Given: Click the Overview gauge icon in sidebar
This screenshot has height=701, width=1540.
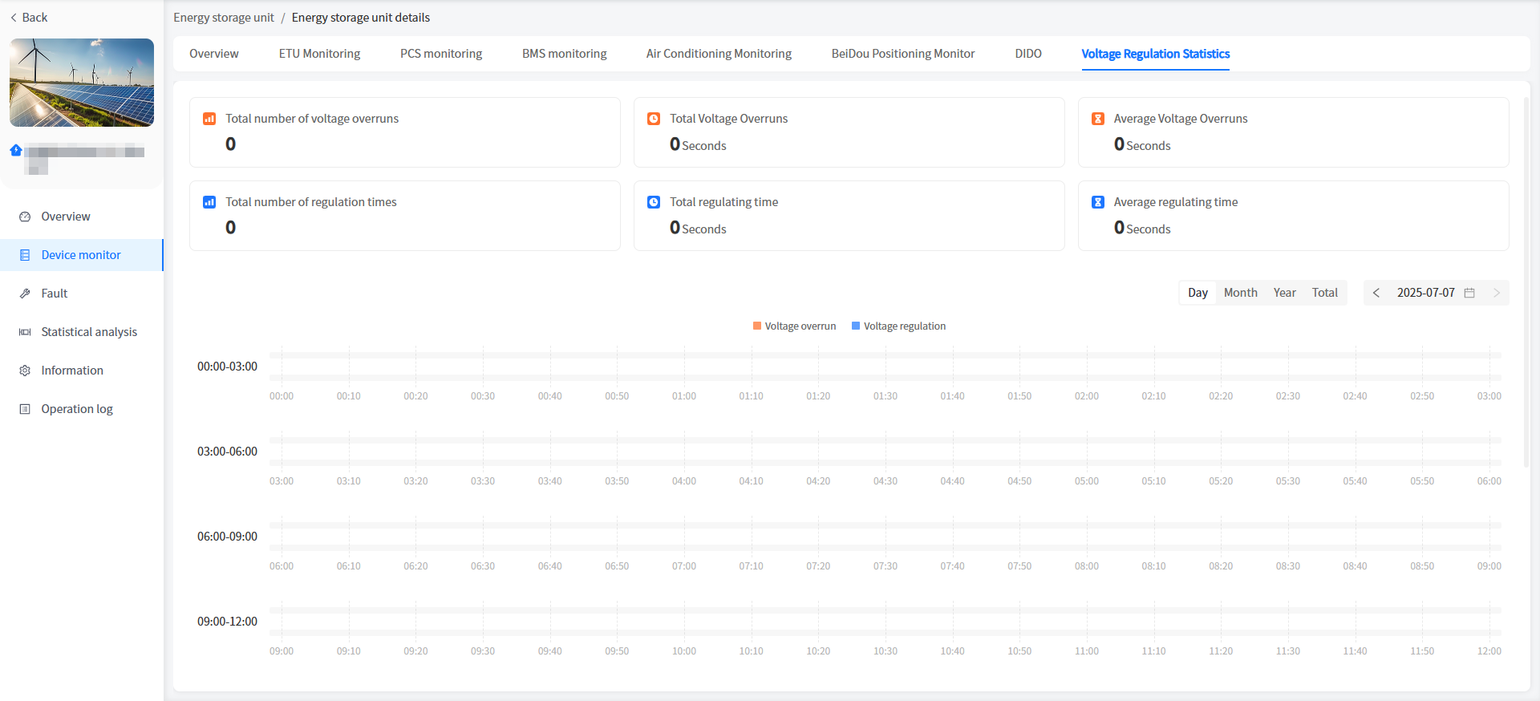Looking at the screenshot, I should pos(25,217).
